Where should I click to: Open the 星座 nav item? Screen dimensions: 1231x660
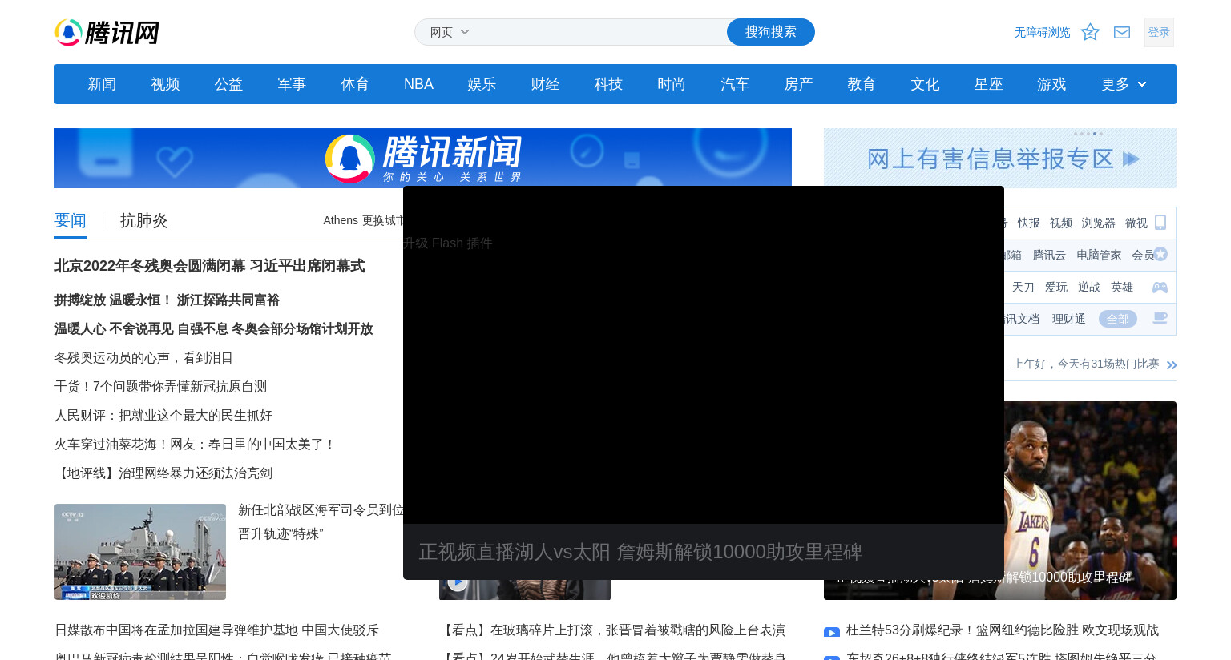pos(988,84)
